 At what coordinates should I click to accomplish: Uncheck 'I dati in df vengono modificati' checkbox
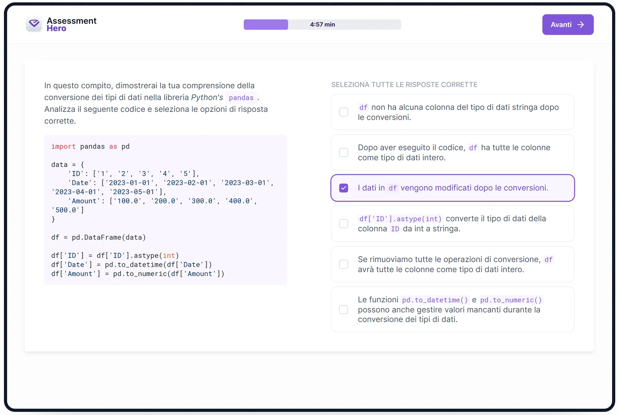(344, 188)
